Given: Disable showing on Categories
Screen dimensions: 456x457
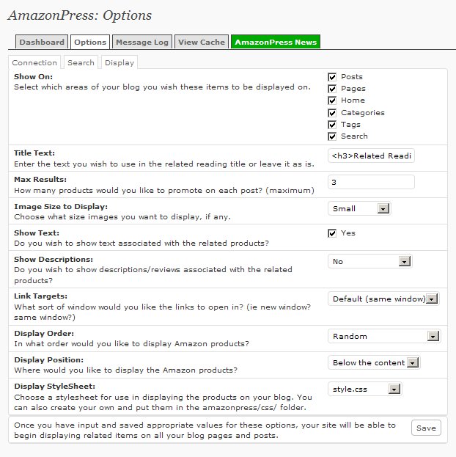Looking at the screenshot, I should click(x=332, y=113).
